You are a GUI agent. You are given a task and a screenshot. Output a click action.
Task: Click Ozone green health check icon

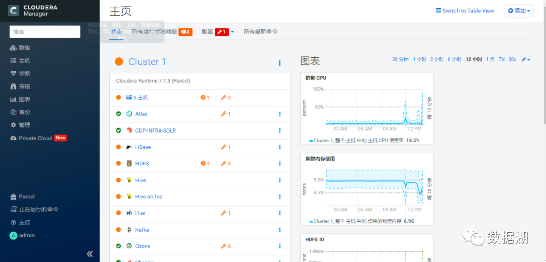118,246
